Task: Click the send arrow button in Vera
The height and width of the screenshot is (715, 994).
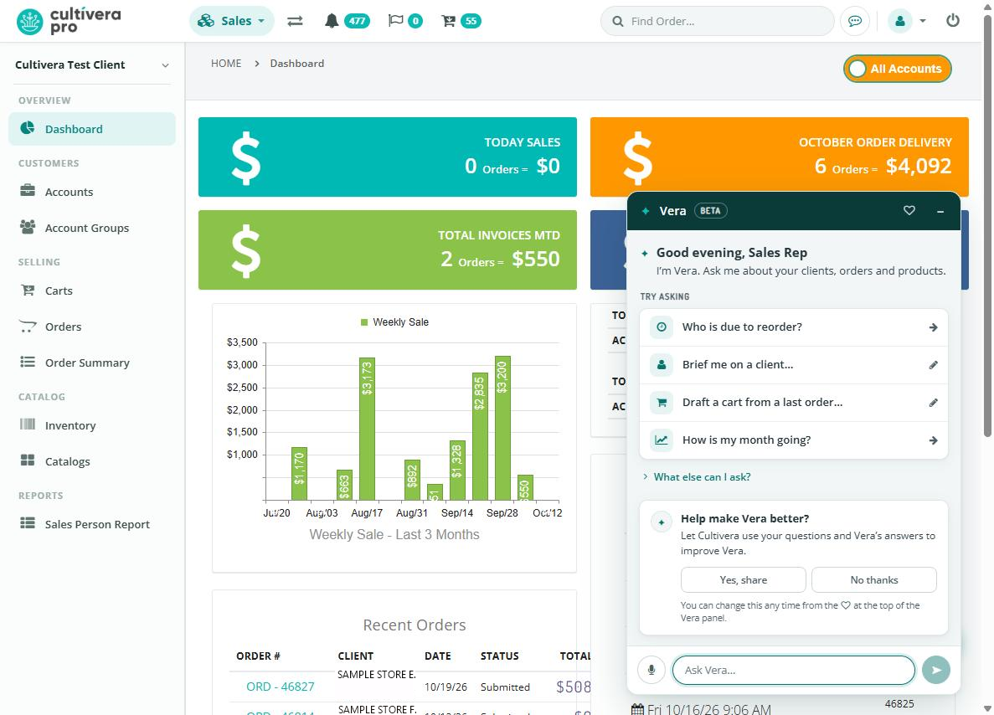Action: tap(936, 670)
